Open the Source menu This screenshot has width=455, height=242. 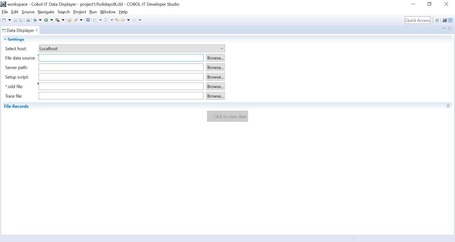pos(28,12)
